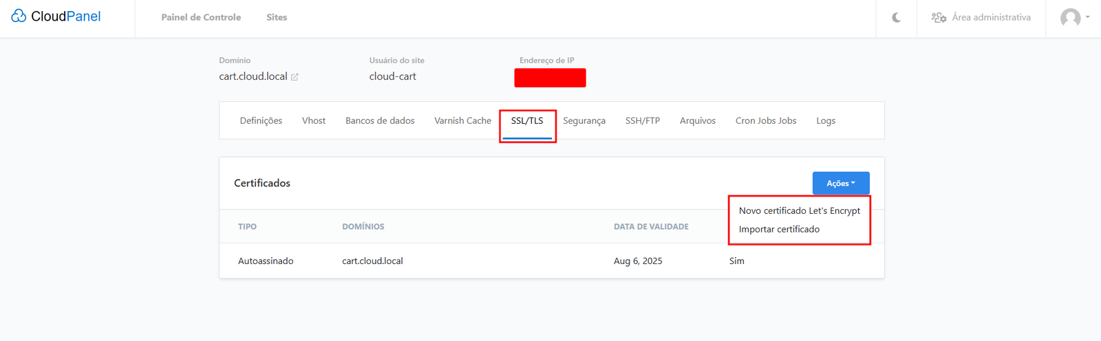Open the Logs tab
Image resolution: width=1101 pixels, height=341 pixels.
coord(826,121)
